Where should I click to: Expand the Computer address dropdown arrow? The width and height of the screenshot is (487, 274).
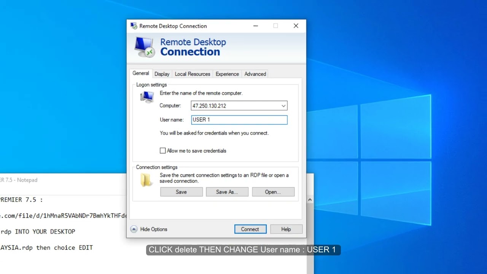coord(283,106)
